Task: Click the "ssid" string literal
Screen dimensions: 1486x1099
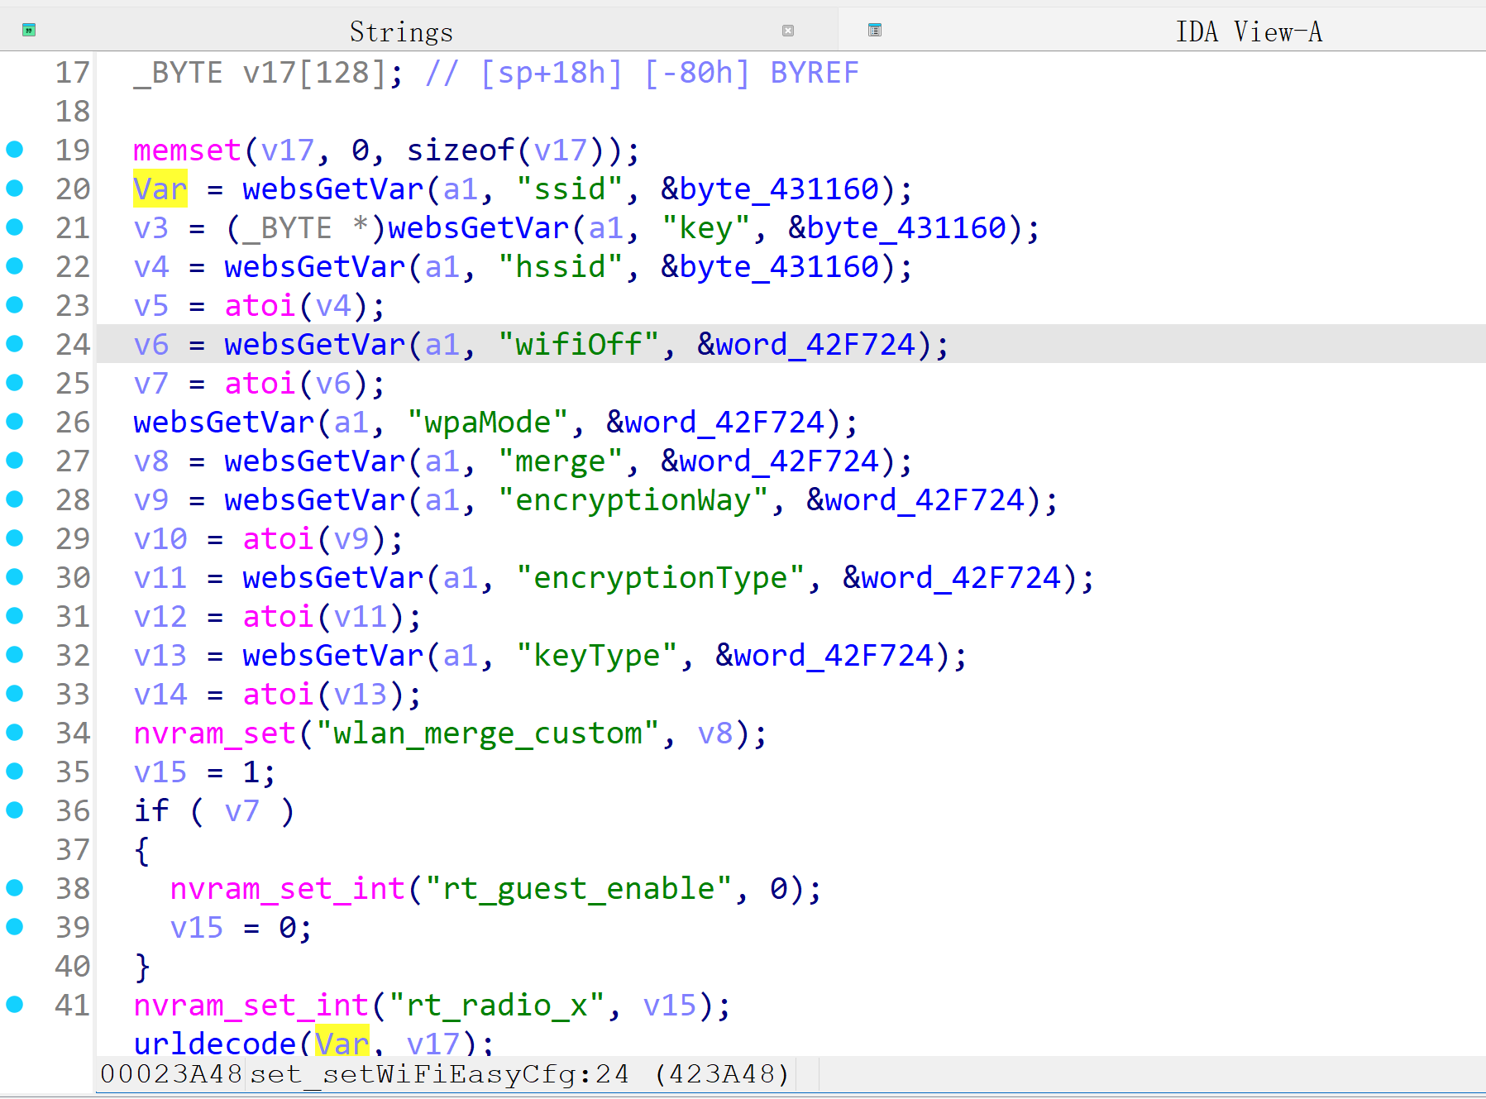Action: tap(570, 189)
